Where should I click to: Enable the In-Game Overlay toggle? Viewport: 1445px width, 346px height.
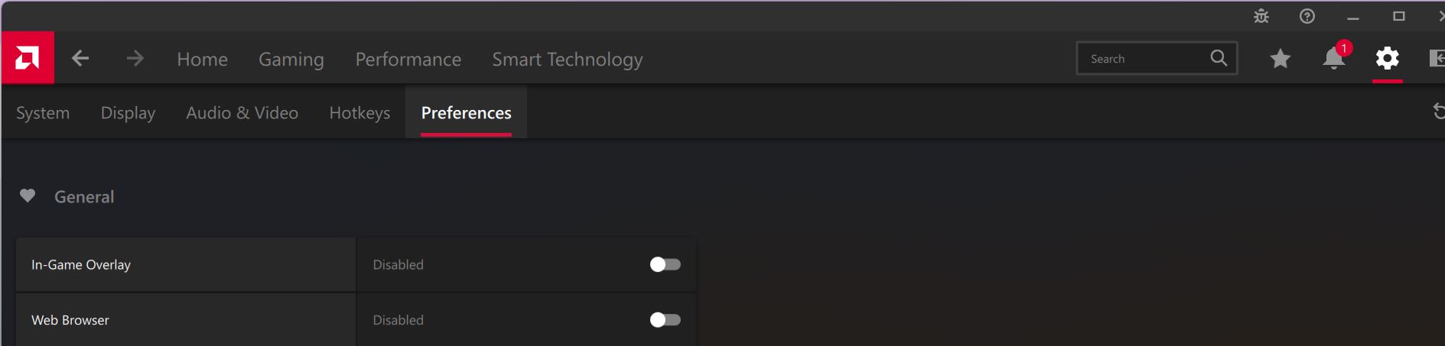tap(665, 264)
